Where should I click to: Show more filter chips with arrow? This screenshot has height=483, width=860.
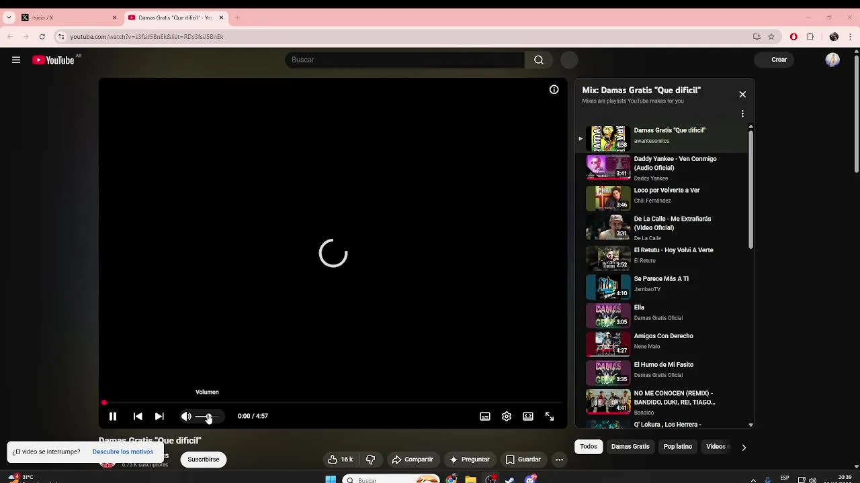coord(744,447)
